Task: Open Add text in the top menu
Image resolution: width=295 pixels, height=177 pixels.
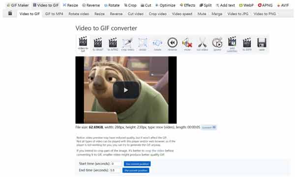Action: tap(225, 5)
